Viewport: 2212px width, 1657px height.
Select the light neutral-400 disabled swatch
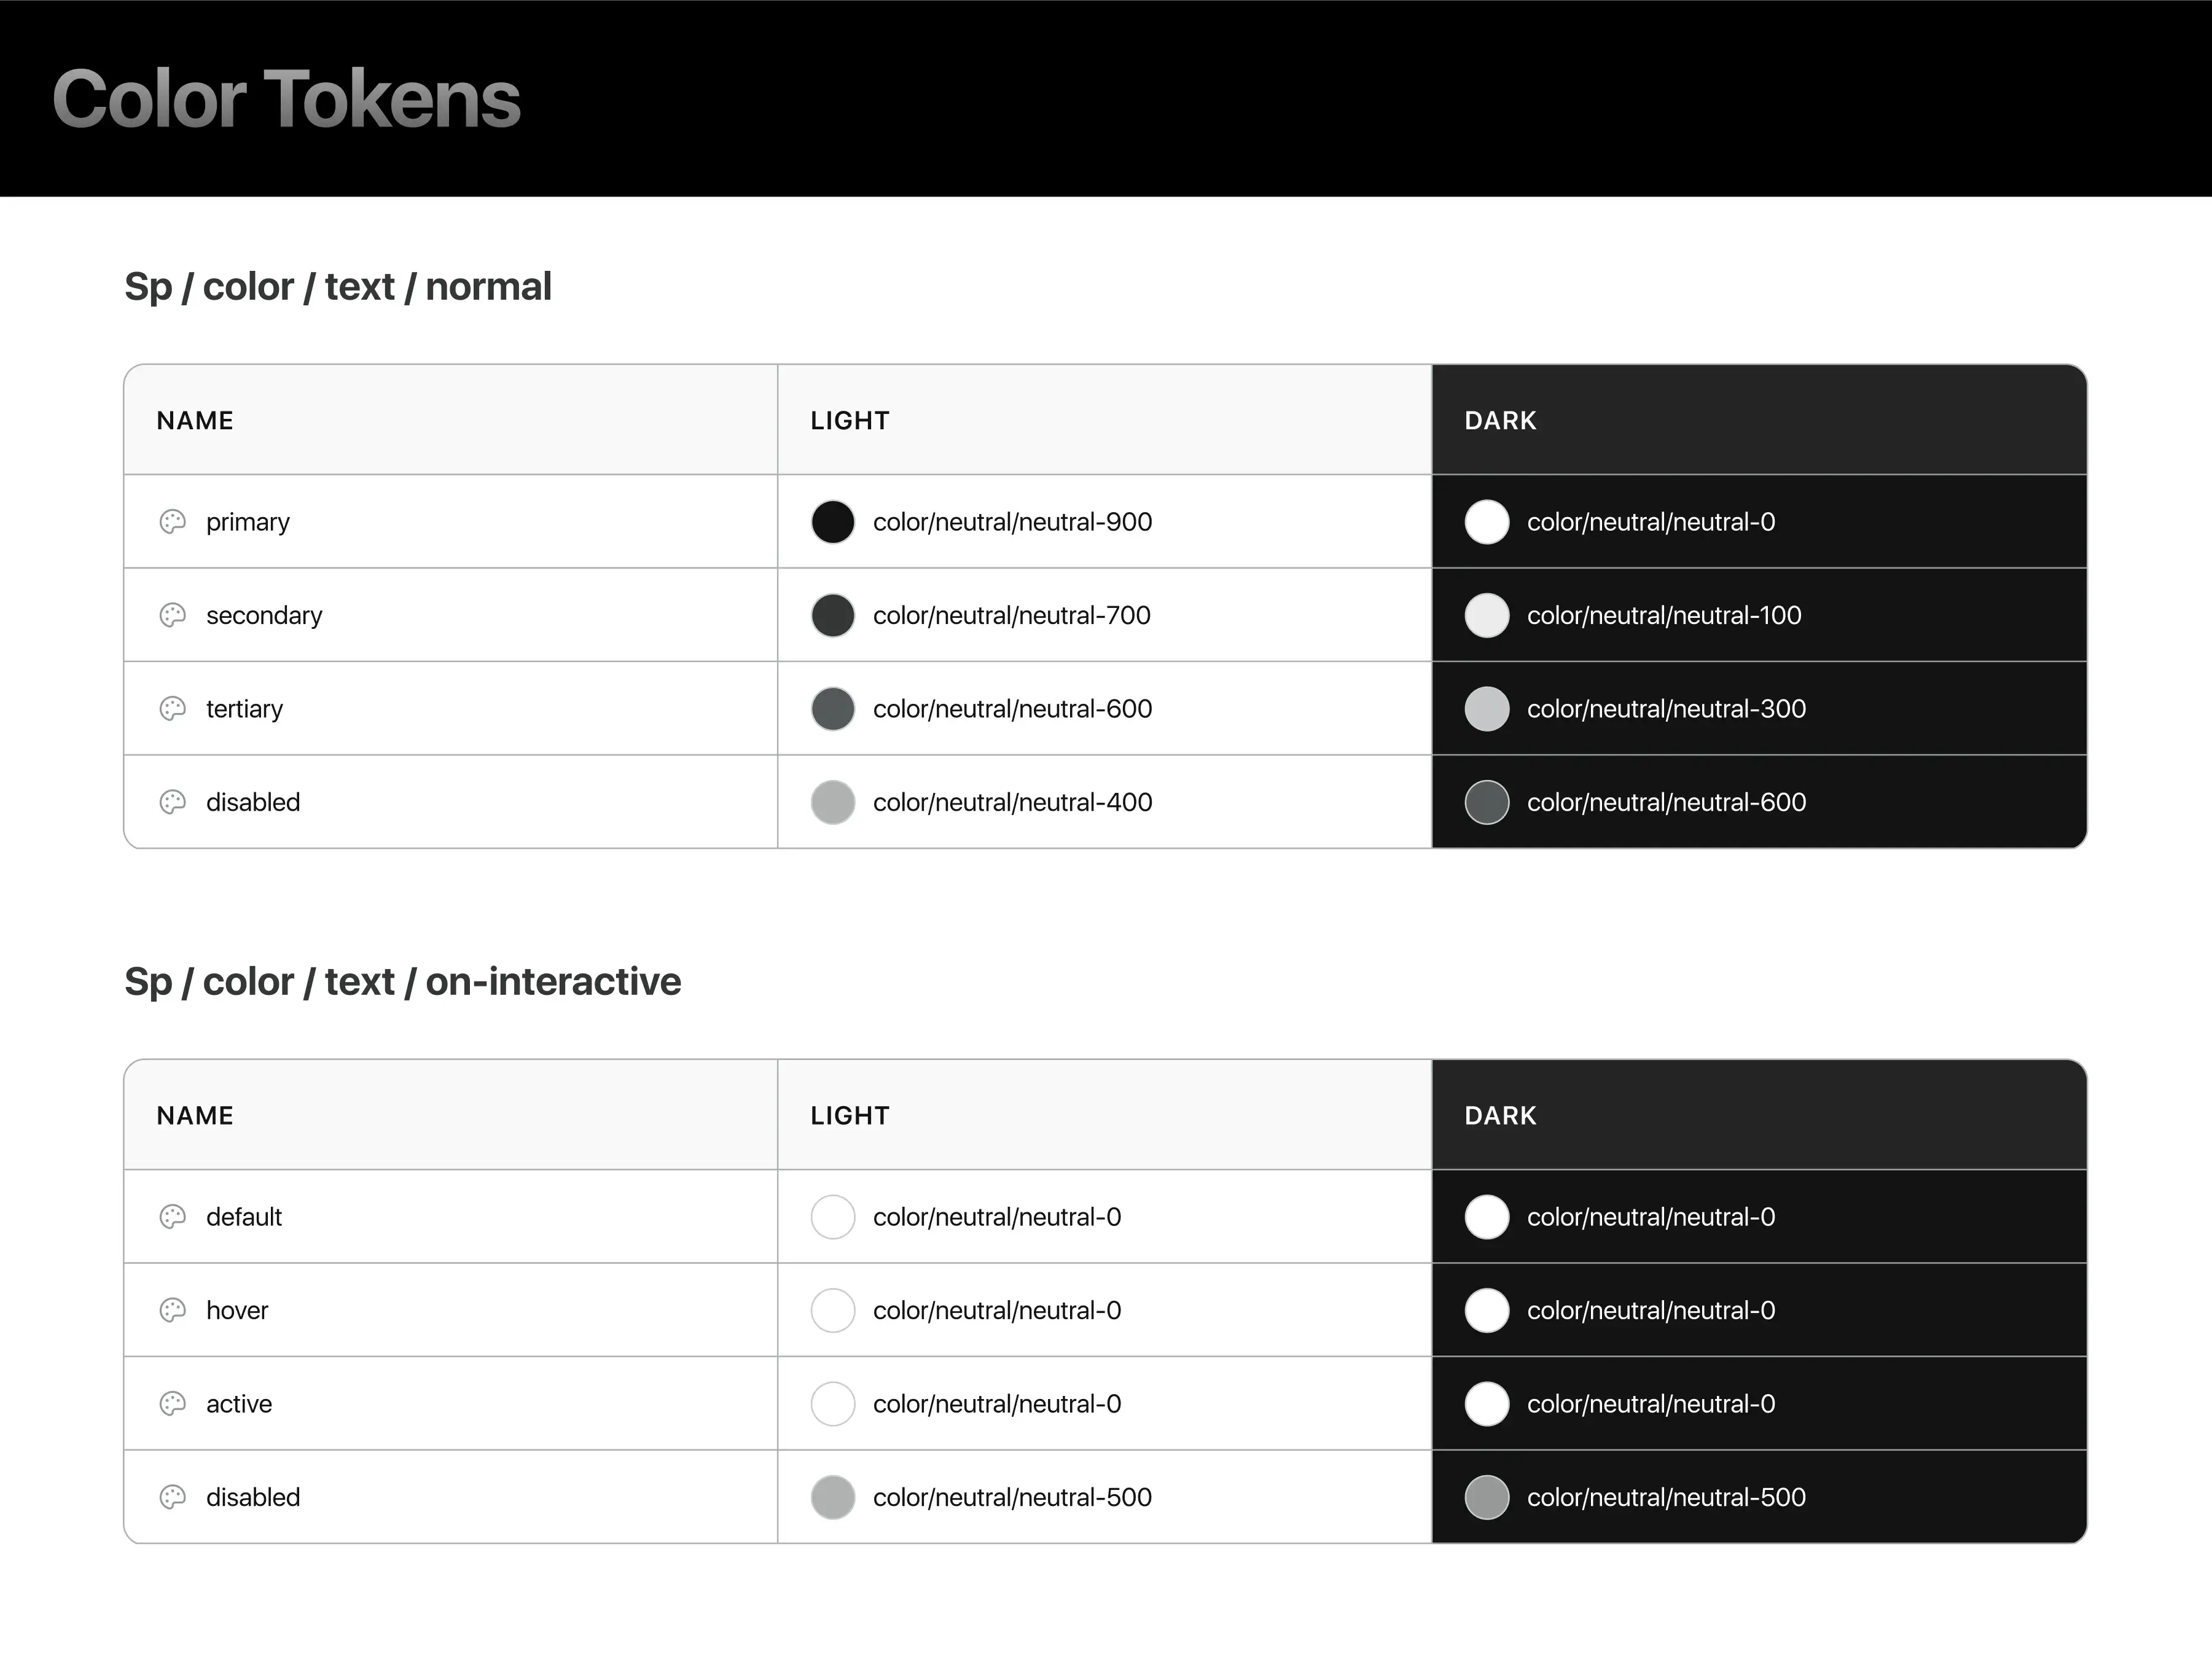(x=833, y=802)
